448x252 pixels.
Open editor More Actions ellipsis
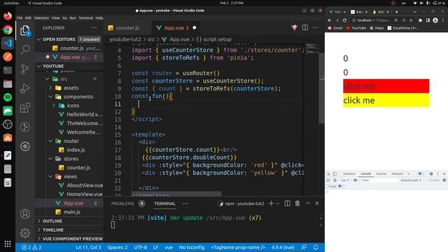tap(315, 28)
